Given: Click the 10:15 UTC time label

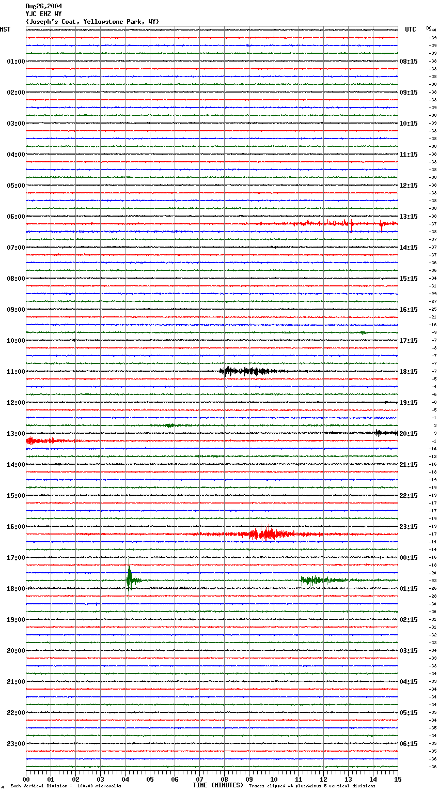Looking at the screenshot, I should pos(409,124).
